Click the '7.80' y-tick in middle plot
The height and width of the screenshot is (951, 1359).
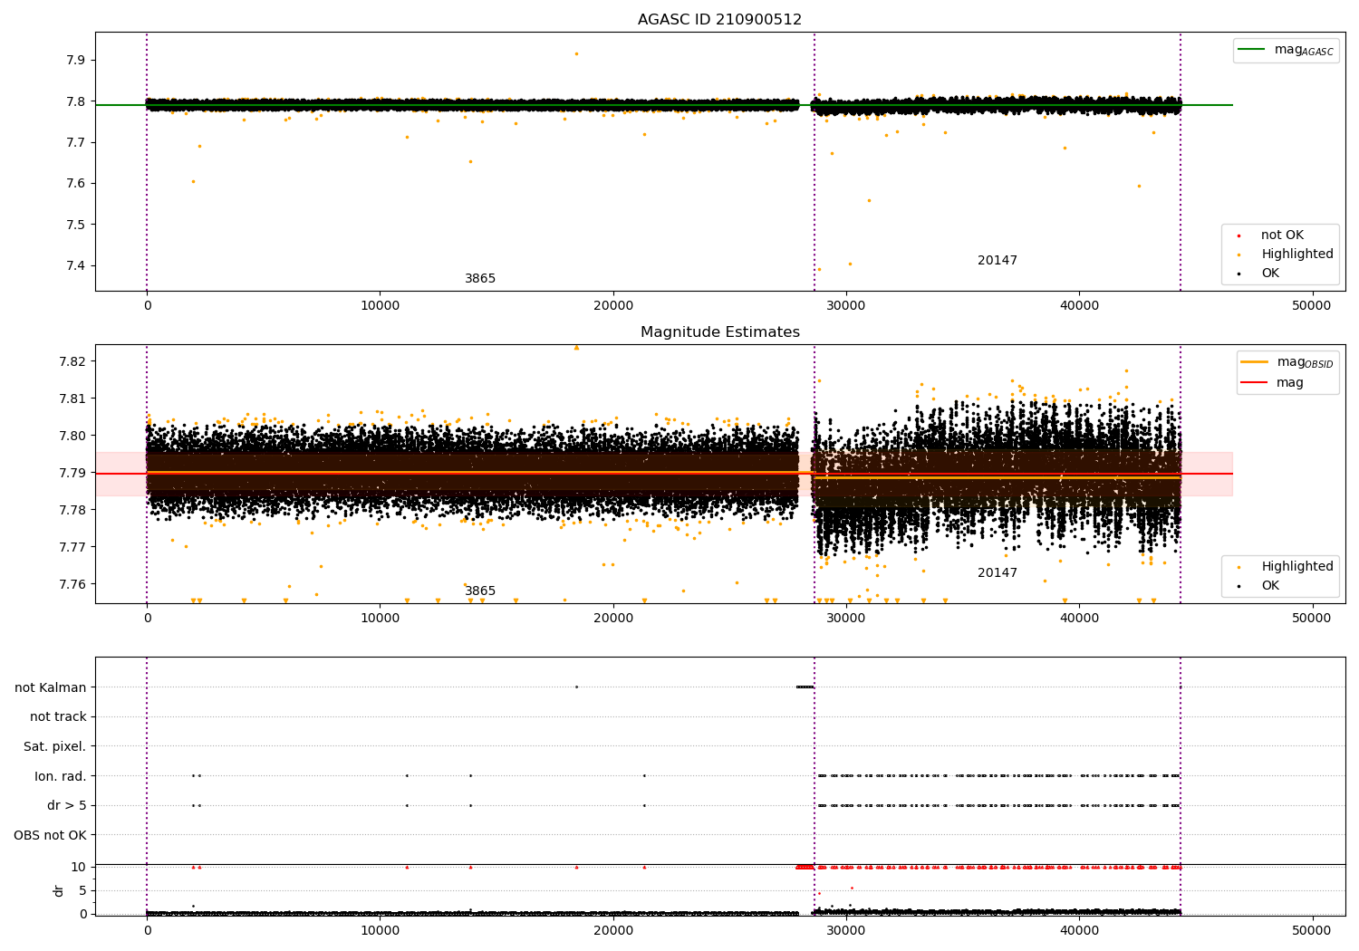[72, 436]
